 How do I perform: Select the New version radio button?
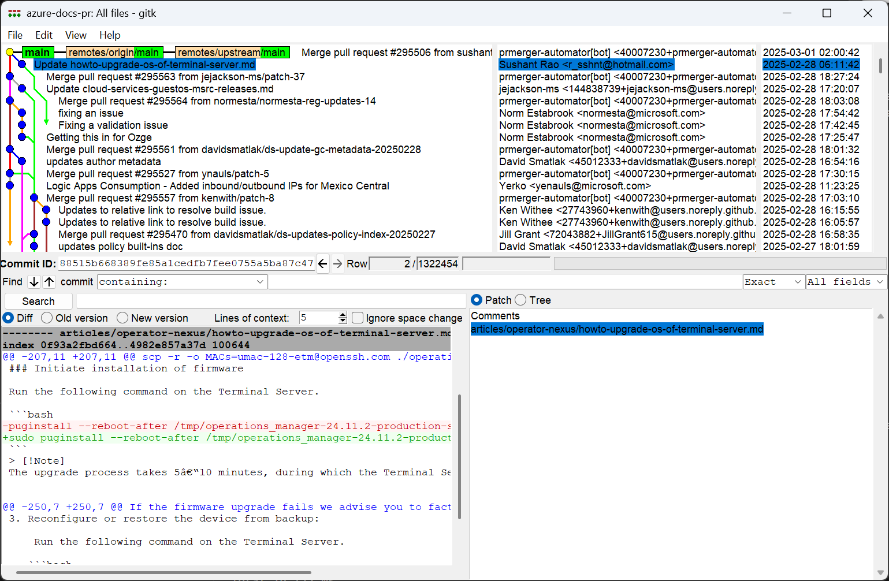(x=122, y=318)
